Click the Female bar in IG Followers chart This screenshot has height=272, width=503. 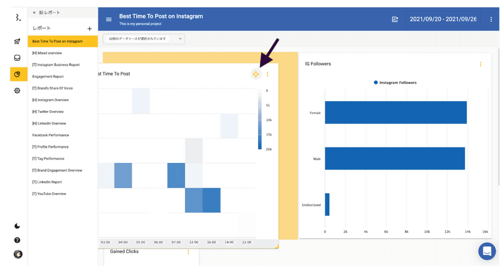395,113
